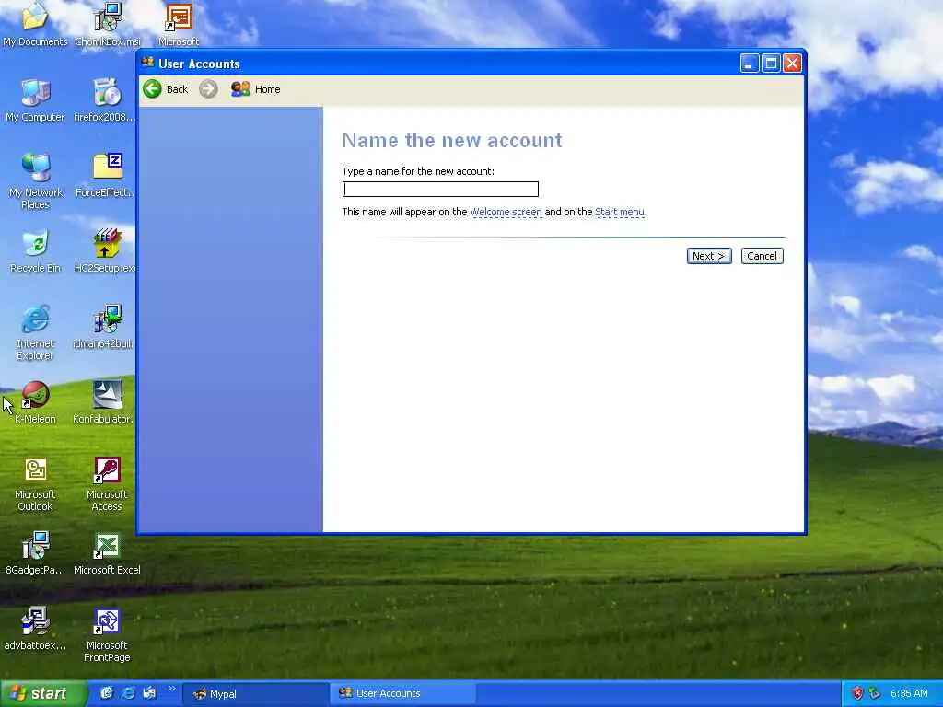
Task: Click the green Back arrow
Action: click(152, 89)
